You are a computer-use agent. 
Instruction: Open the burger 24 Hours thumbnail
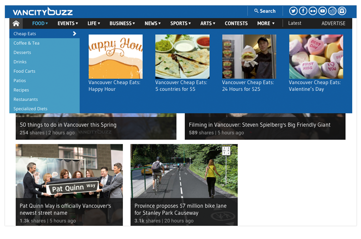[249, 57]
